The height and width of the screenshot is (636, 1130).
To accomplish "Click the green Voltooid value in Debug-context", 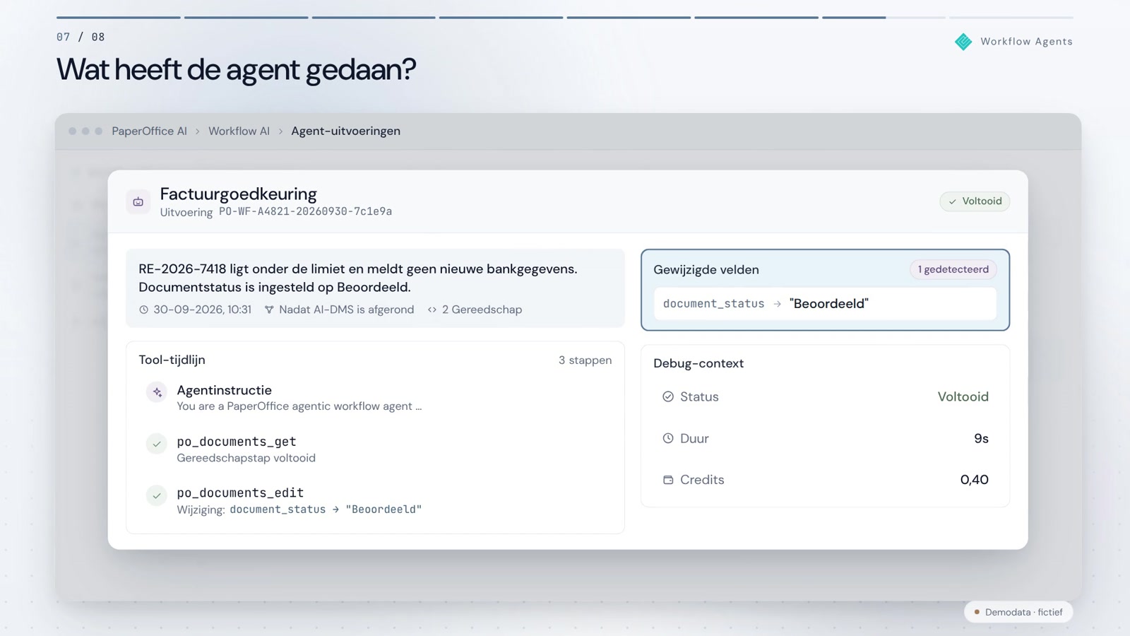I will 963,396.
